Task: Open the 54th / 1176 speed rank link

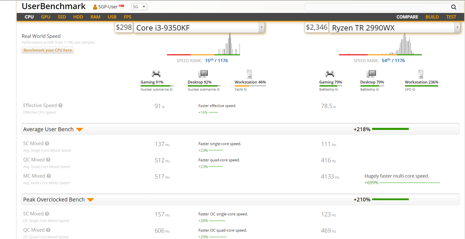Action: [x=393, y=60]
